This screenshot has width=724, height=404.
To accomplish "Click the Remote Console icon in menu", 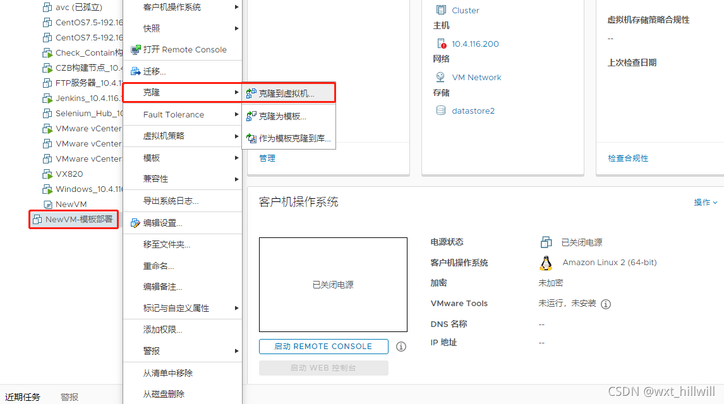I will (136, 49).
